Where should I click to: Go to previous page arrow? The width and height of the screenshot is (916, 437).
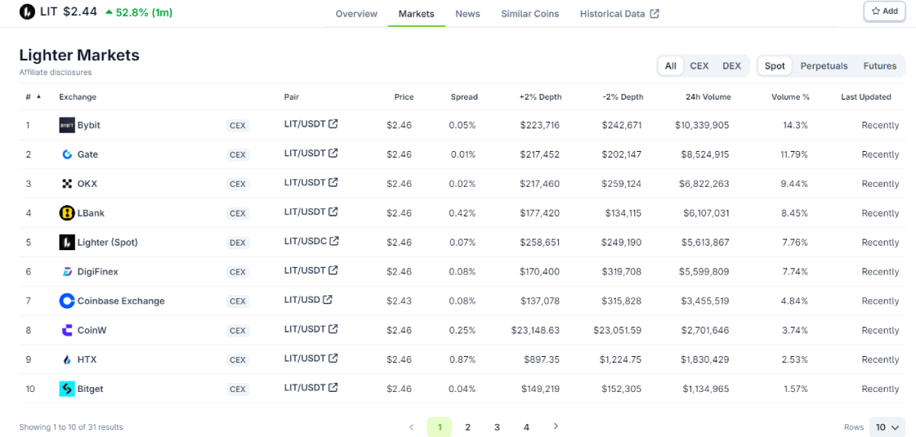(411, 427)
